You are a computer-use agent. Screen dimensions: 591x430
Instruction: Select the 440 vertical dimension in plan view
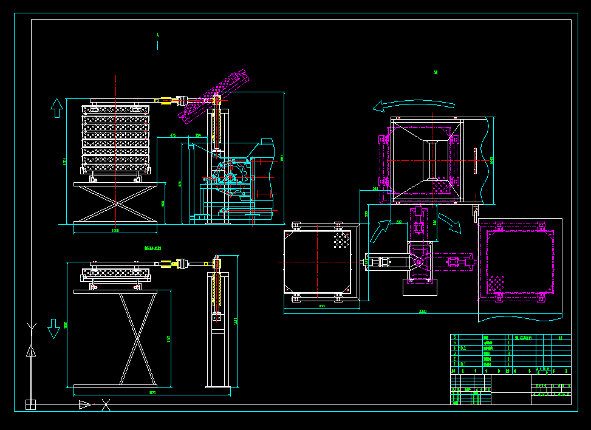point(434,223)
